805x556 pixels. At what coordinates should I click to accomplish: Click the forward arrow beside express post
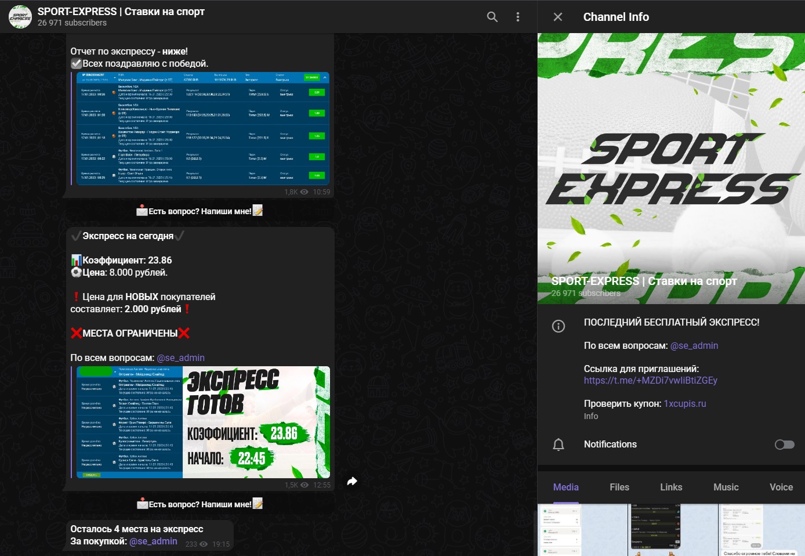[x=352, y=481]
